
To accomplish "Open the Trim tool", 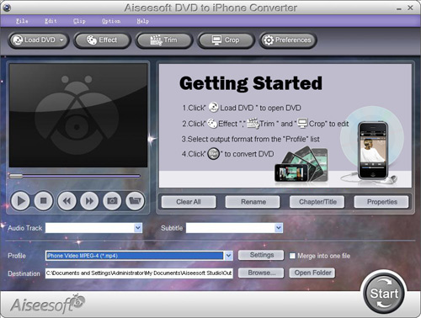I will (x=164, y=40).
